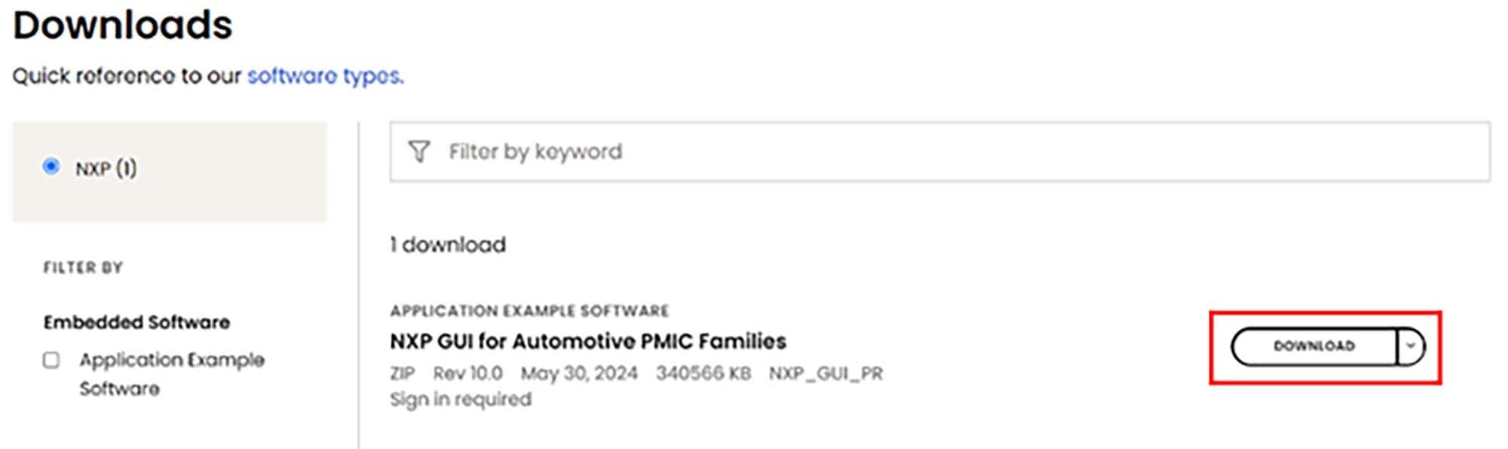
Task: Select the APPLICATION EXAMPLE SOFTWARE category label
Action: tap(530, 310)
